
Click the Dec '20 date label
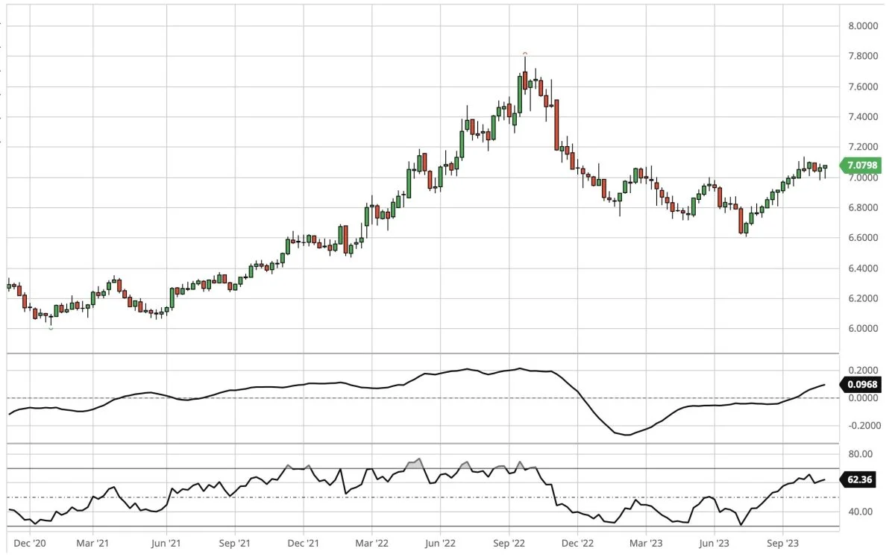(x=30, y=544)
